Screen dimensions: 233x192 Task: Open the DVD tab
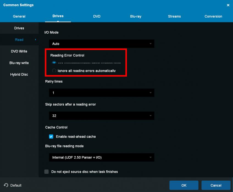(97, 16)
